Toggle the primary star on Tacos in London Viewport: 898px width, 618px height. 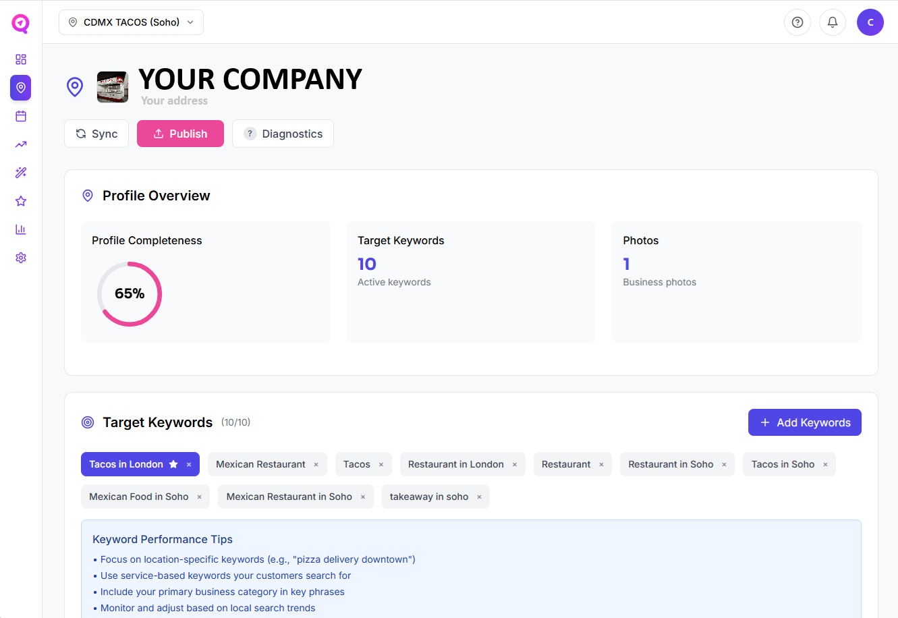coord(173,463)
